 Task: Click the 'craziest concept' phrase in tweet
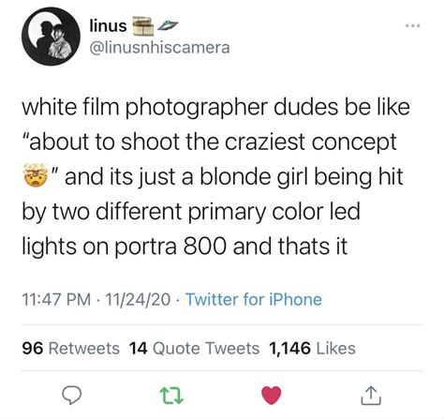pos(311,142)
